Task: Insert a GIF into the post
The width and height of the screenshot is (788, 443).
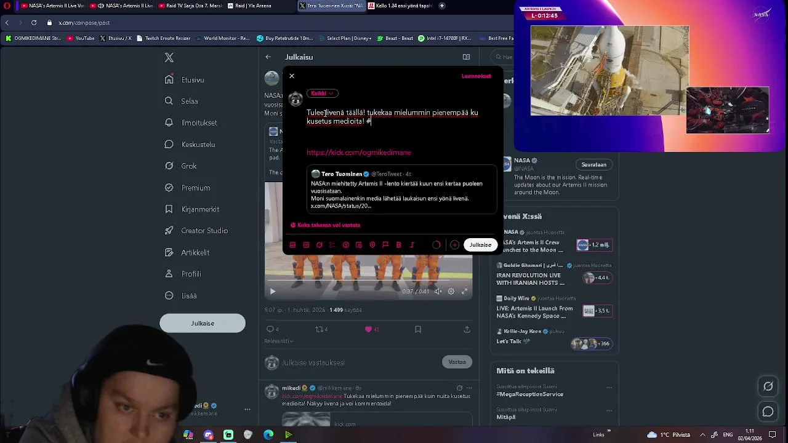Action: pyautogui.click(x=306, y=245)
